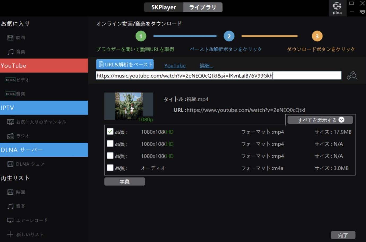Viewport: 366px width, 242px height.
Task: Click the URL text https://www.youtube.com/watch?v=2eNEQ0cQtkI
Action: [x=246, y=110]
